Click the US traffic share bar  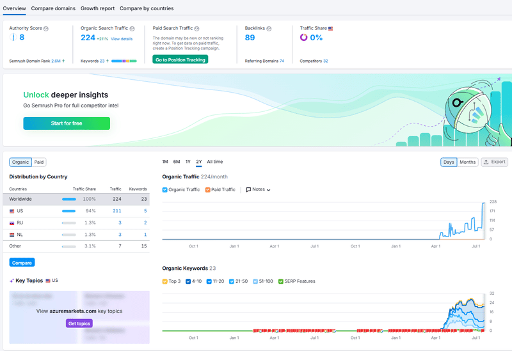click(69, 211)
